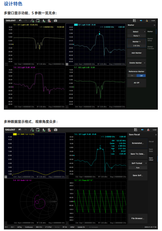Click RF On in the bottom status bar
This screenshot has width=162, height=231.
tap(65, 227)
